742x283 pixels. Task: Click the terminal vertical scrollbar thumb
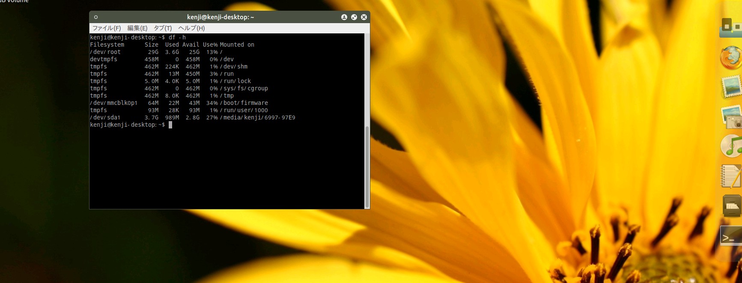point(367,167)
